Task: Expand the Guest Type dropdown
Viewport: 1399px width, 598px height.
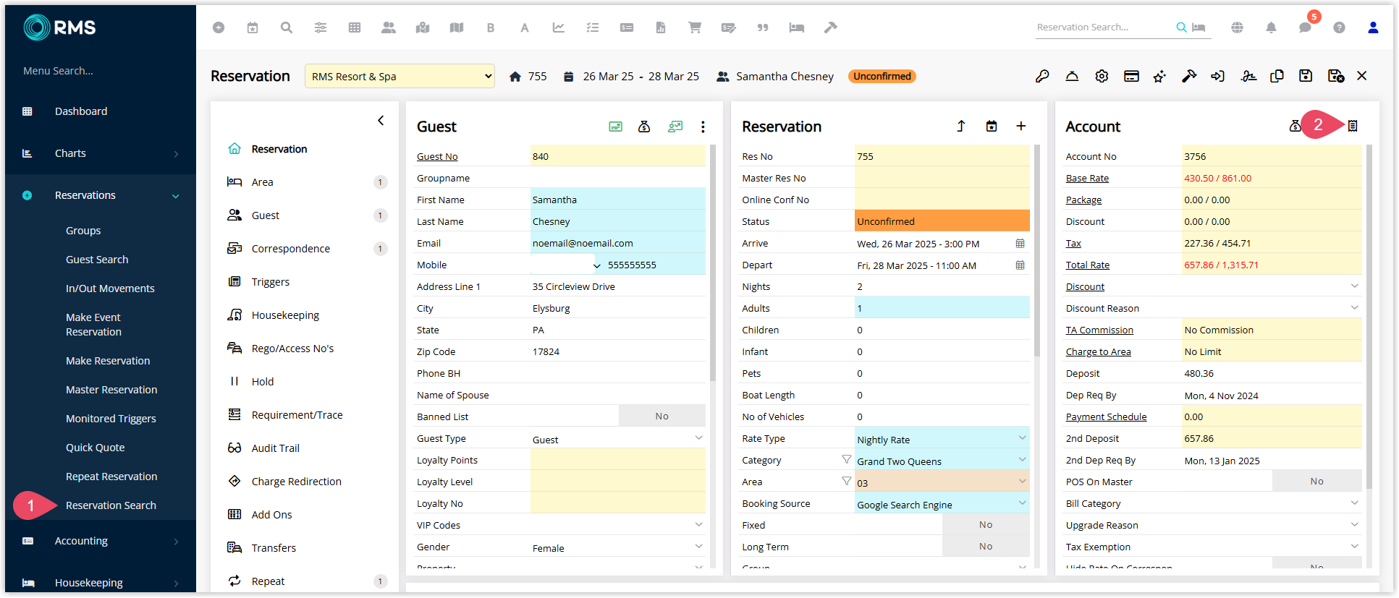Action: [x=698, y=437]
